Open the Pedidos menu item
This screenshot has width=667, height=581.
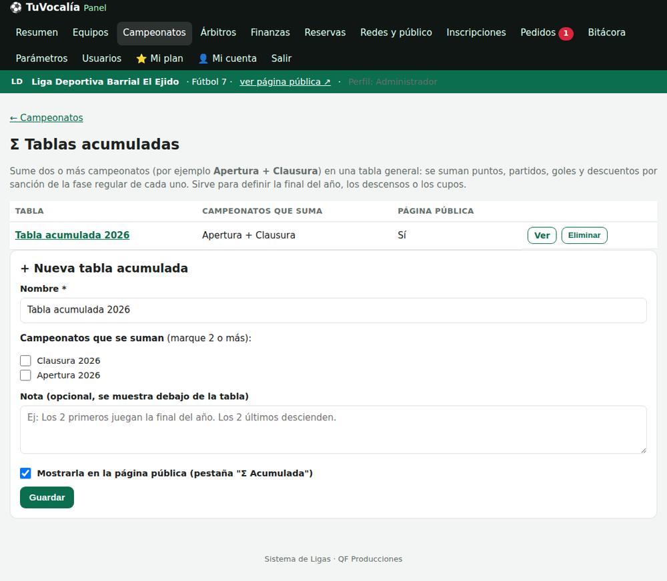coord(547,33)
